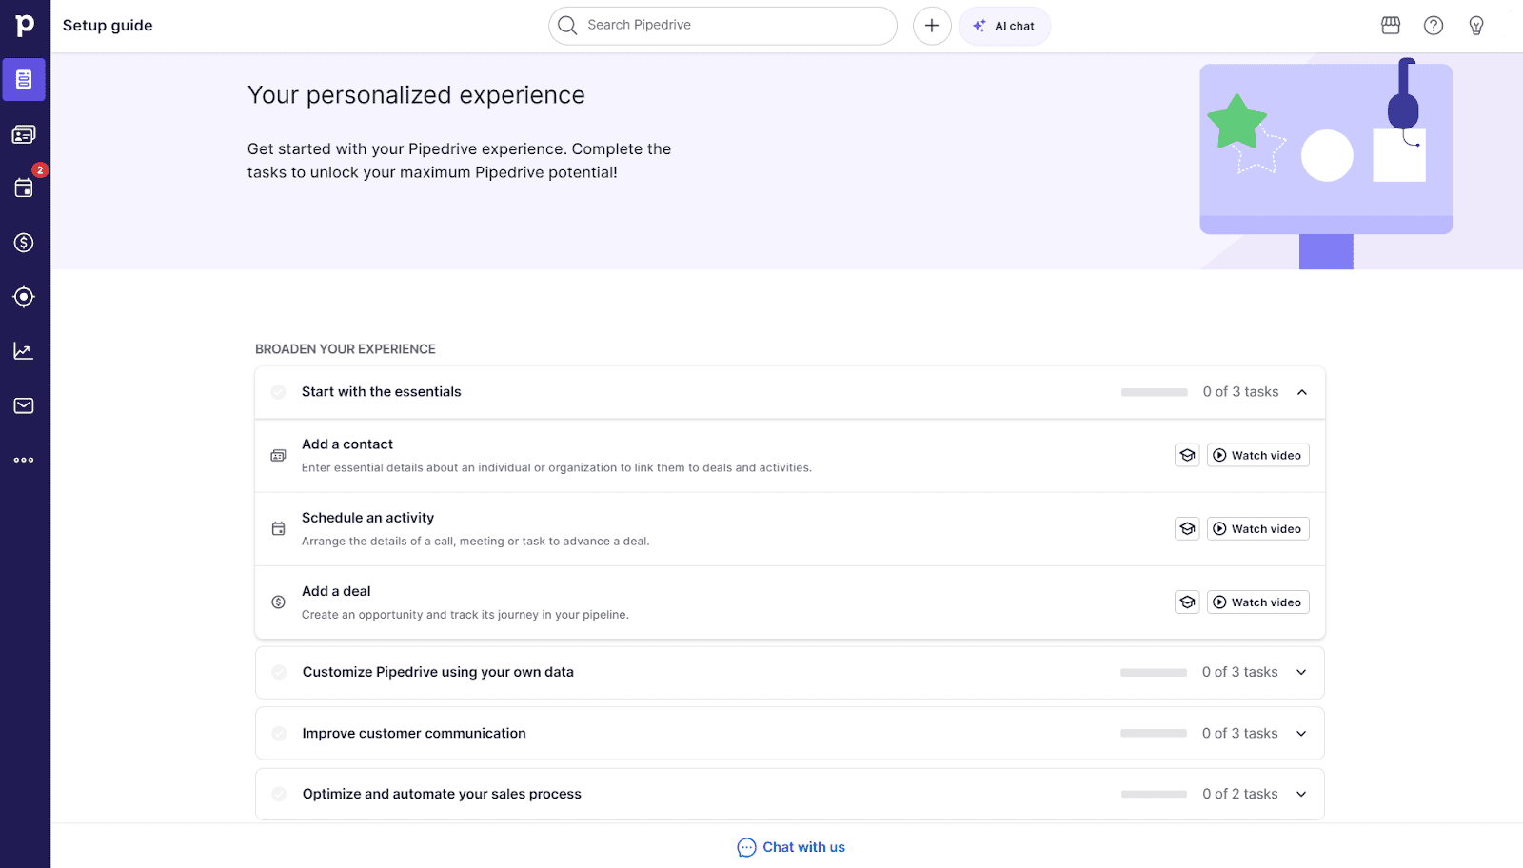The image size is (1523, 868).
Task: Click the three-dots More menu in sidebar
Action: click(24, 460)
